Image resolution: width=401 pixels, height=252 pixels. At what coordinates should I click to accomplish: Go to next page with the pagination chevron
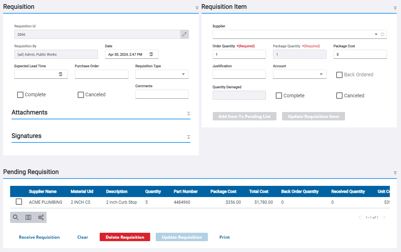click(x=384, y=217)
